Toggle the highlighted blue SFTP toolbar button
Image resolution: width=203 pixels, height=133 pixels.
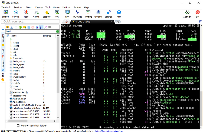[x=41, y=27]
